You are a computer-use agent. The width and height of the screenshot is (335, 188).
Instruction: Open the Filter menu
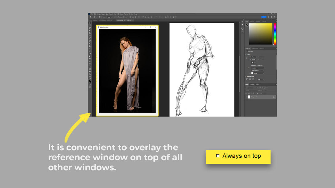115,14
